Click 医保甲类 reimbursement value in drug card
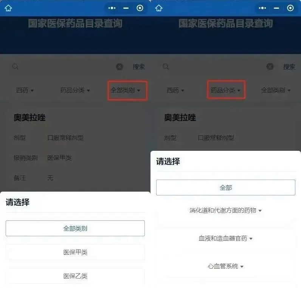 coord(59,158)
